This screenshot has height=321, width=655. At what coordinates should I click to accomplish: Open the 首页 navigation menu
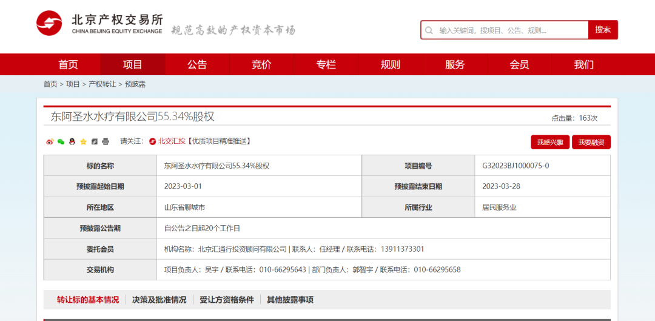point(68,64)
